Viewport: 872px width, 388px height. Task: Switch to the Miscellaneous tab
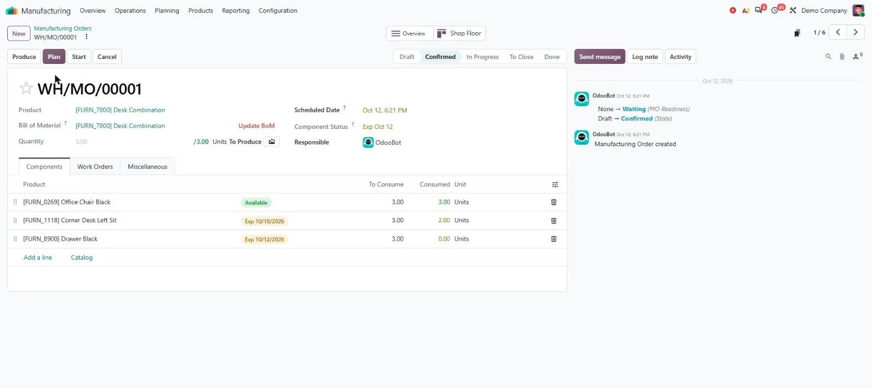(x=147, y=167)
